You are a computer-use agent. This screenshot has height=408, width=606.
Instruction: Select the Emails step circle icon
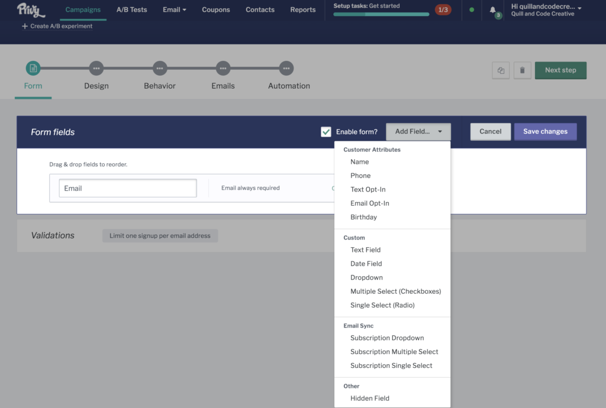223,69
